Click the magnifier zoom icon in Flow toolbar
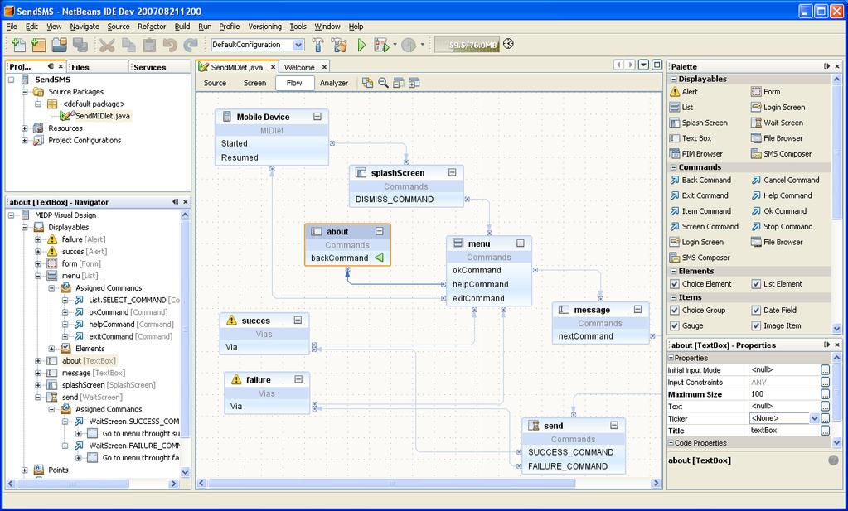 (x=384, y=83)
